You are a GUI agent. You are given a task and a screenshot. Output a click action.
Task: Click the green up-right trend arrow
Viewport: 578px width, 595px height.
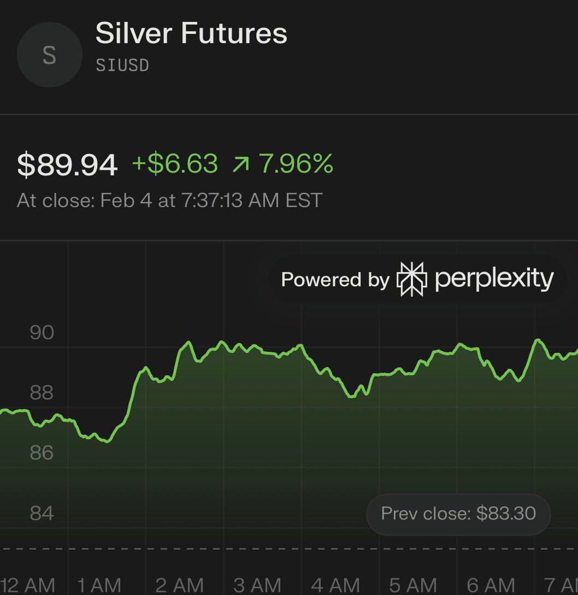(240, 164)
